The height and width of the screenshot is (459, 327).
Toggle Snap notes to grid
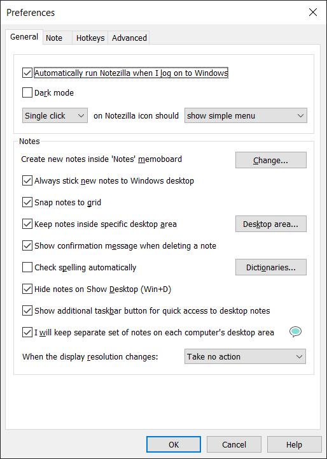27,202
